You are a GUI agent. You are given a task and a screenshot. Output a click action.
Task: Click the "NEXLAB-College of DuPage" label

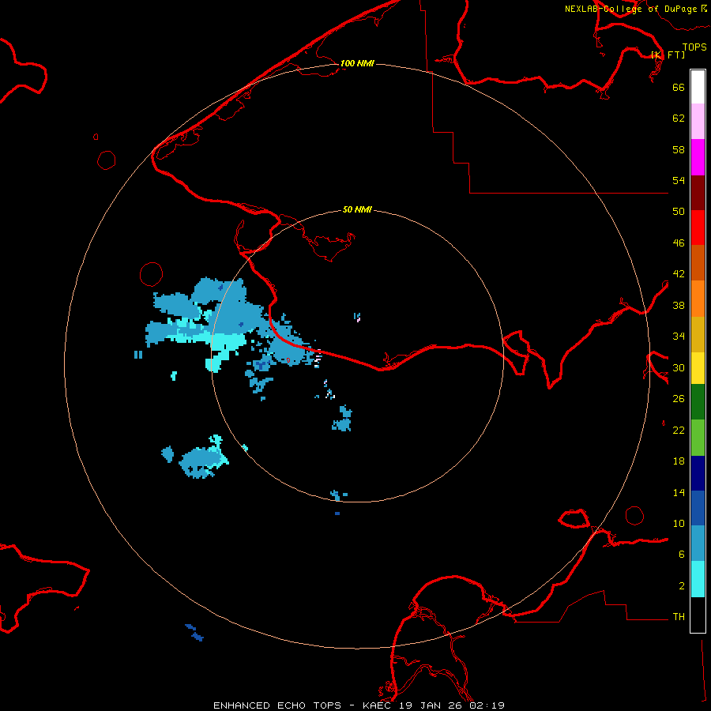click(x=630, y=9)
